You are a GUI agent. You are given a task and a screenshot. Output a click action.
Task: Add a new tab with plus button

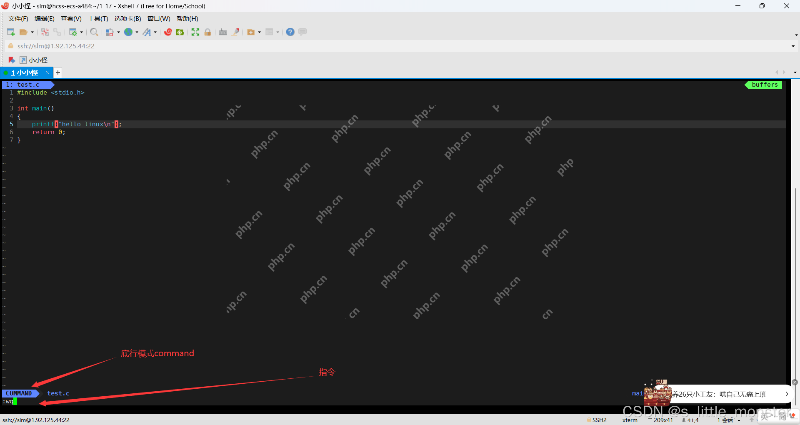click(58, 72)
